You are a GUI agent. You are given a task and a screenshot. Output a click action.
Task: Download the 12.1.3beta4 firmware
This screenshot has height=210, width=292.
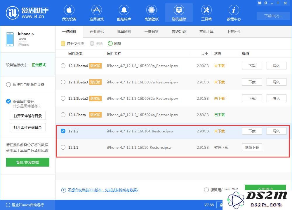(252, 66)
